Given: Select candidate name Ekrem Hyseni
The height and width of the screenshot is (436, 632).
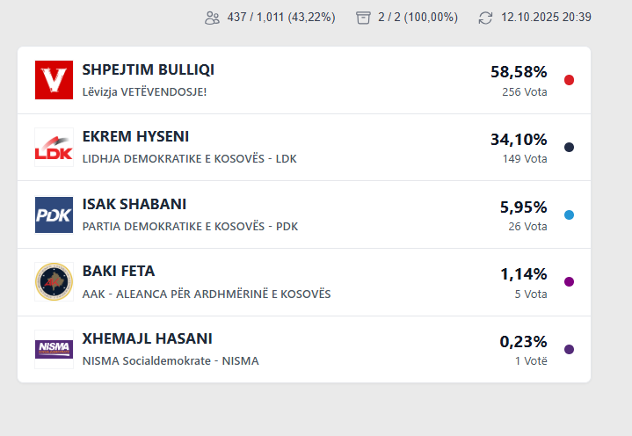Looking at the screenshot, I should 135,137.
